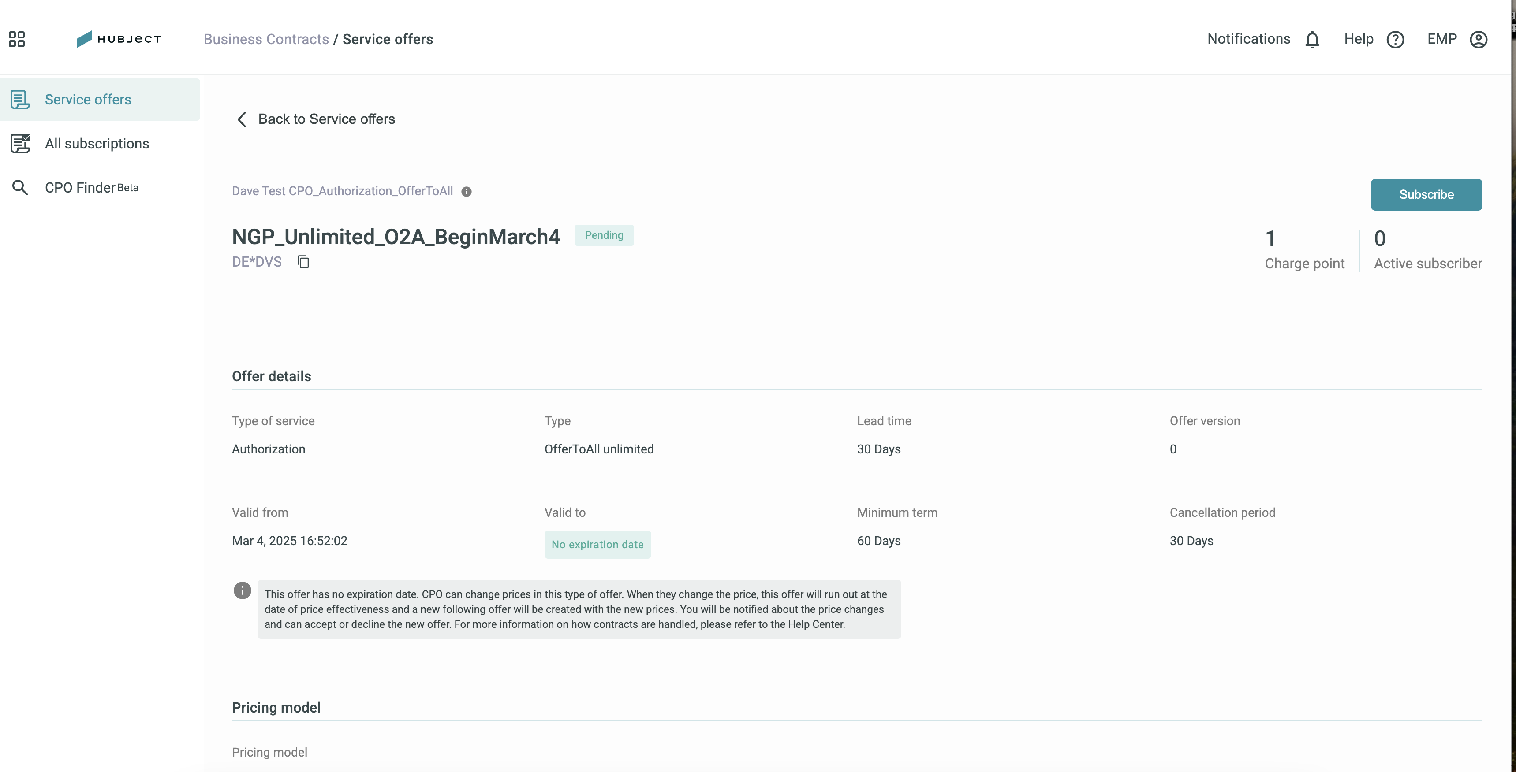
Task: Click the EMP account label
Action: coord(1442,39)
